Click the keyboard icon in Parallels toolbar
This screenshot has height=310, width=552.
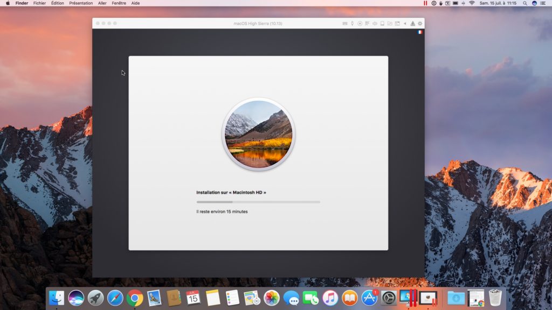[345, 24]
